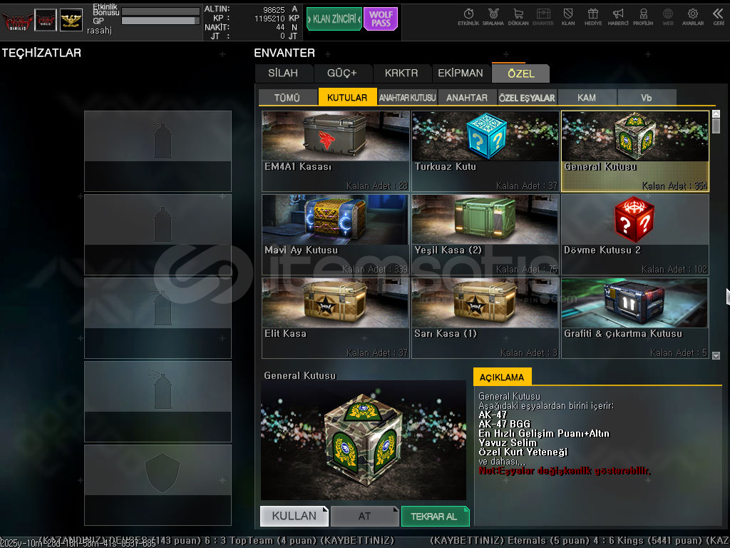730x548 pixels.
Task: Select the ANAHTAR KUTUSU sub-tab
Action: (x=407, y=97)
